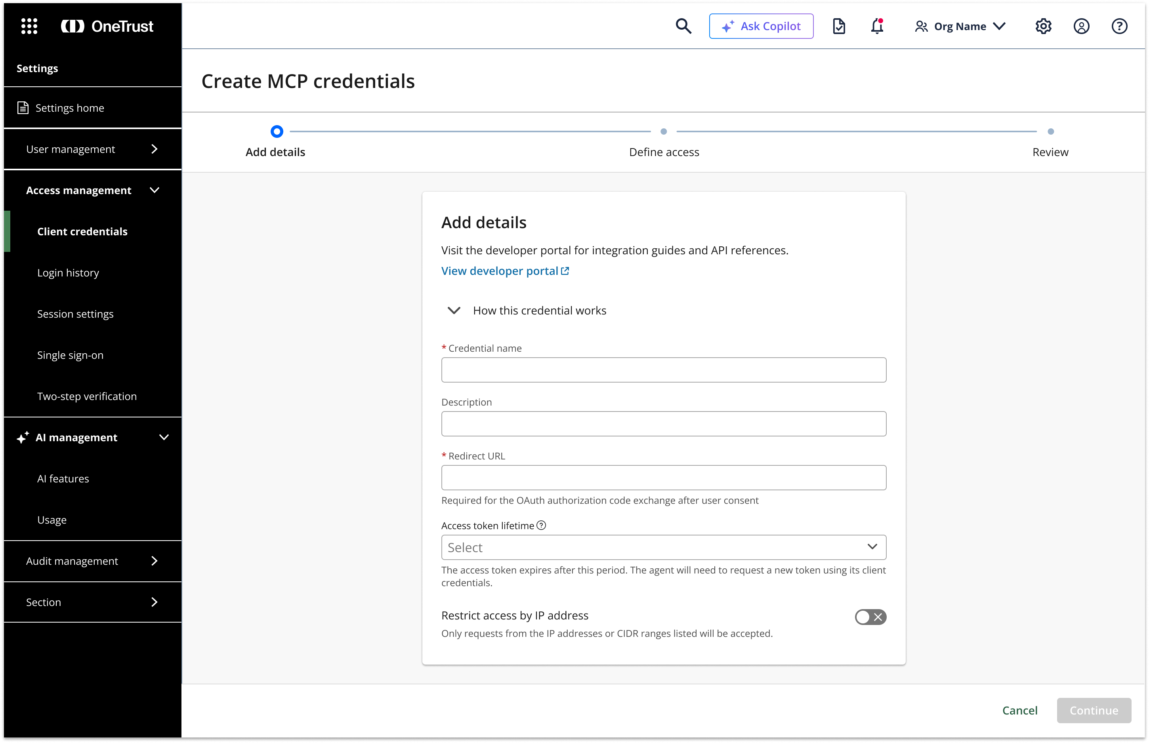Click the Ask Copilot button
Image resolution: width=1149 pixels, height=743 pixels.
pyautogui.click(x=761, y=26)
